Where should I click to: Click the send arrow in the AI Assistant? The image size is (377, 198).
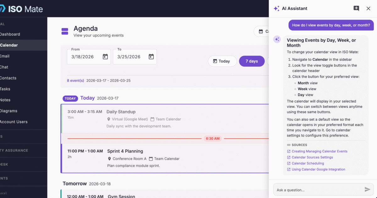[368, 190]
